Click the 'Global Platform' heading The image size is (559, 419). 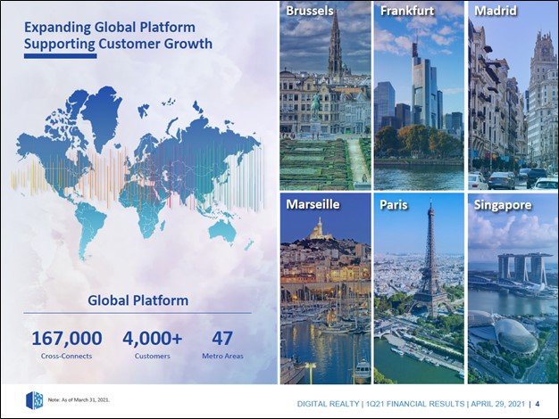[x=138, y=300]
